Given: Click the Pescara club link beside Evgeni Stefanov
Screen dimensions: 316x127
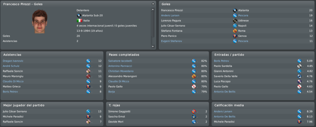Looking at the screenshot, I should click(243, 41).
